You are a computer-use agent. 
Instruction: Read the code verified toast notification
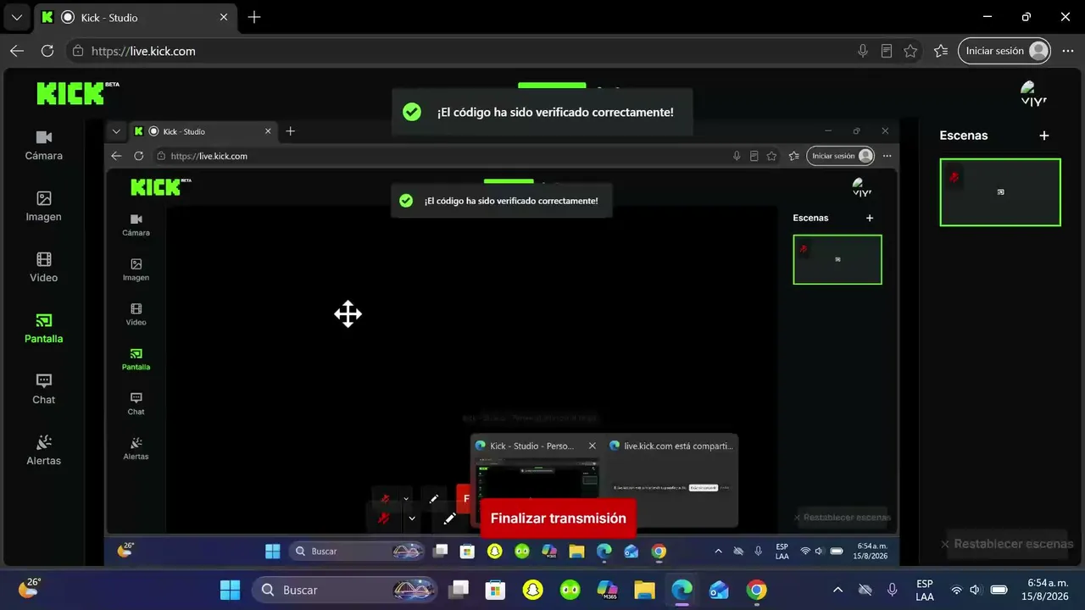tap(542, 112)
